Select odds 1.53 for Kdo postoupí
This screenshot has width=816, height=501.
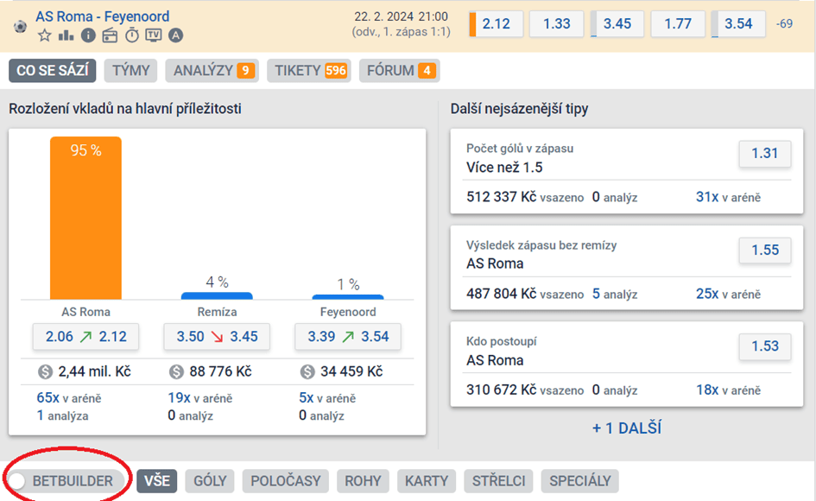click(765, 346)
